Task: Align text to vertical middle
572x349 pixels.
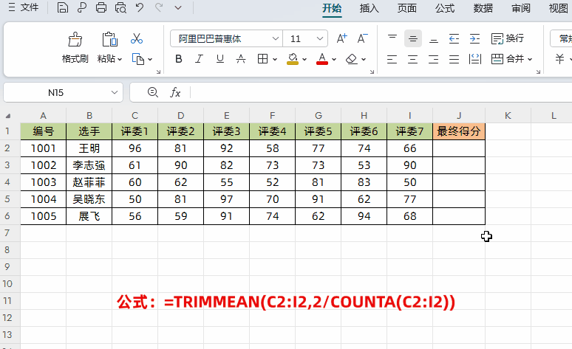Action: [x=413, y=38]
